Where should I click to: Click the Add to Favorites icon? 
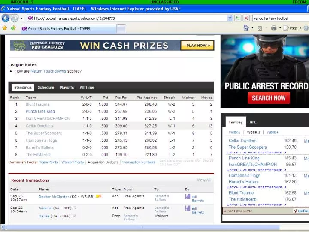click(13, 28)
